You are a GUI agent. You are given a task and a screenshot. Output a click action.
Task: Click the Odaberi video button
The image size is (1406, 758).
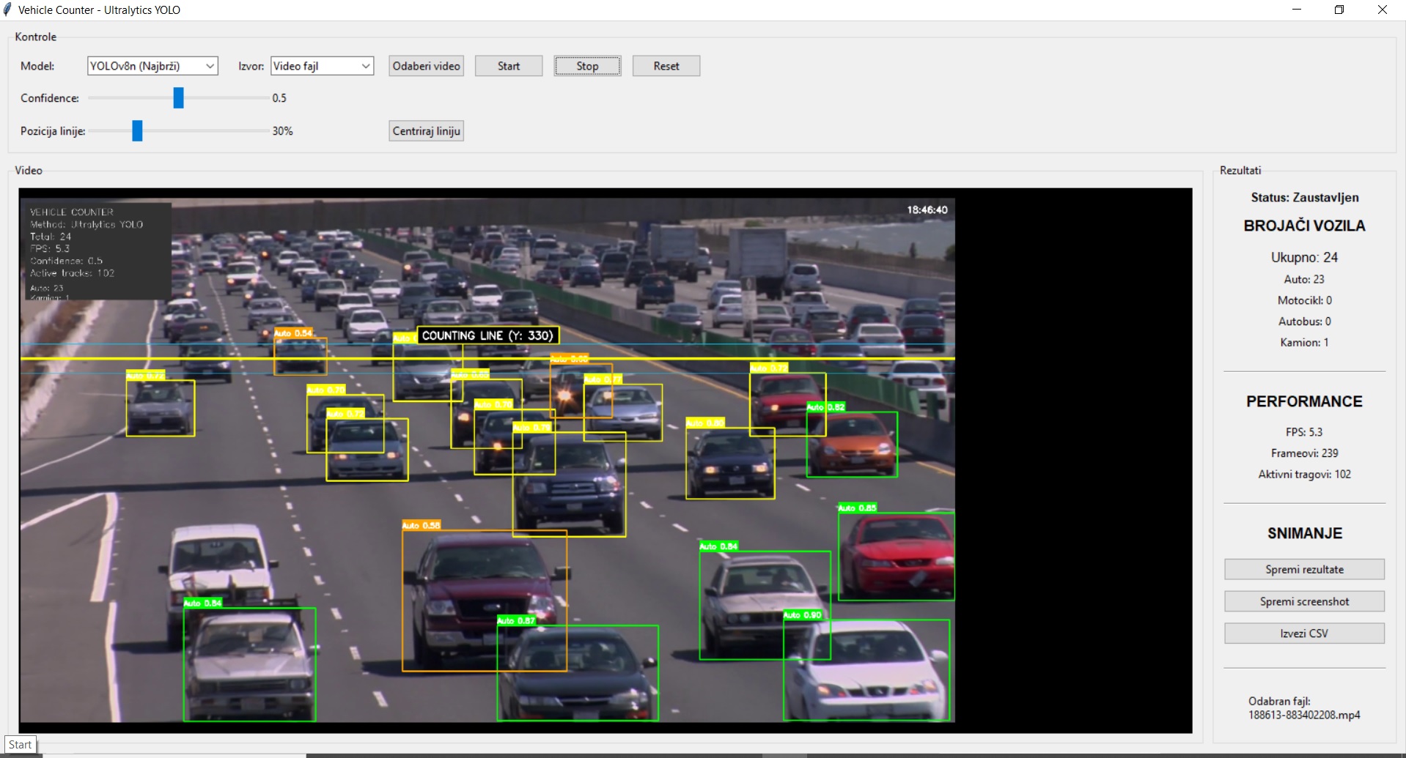(426, 66)
